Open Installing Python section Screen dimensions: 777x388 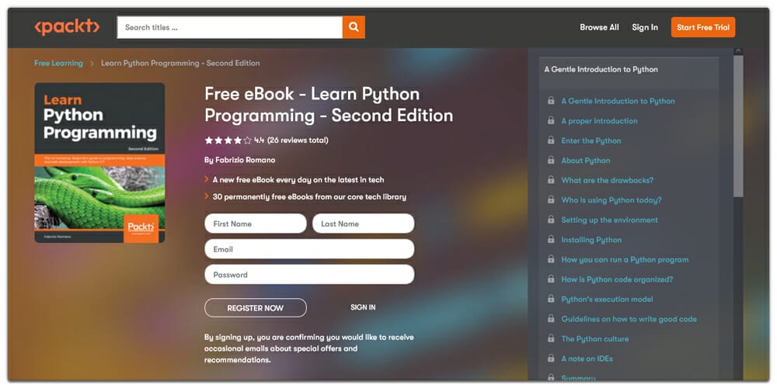point(591,240)
